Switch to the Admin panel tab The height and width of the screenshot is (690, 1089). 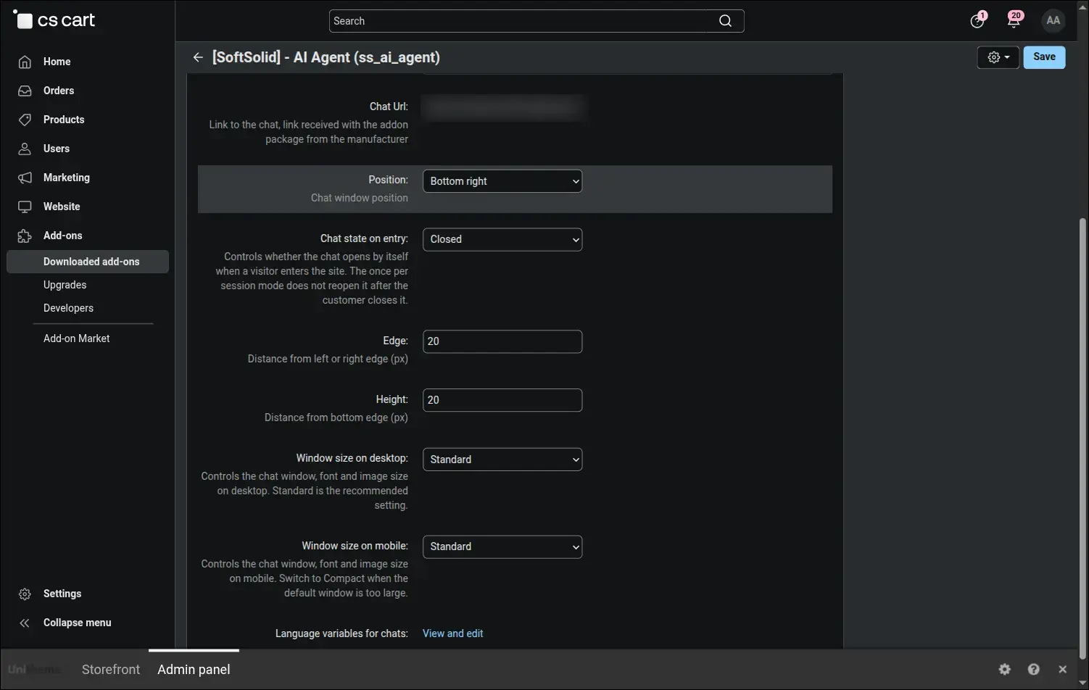pos(194,670)
